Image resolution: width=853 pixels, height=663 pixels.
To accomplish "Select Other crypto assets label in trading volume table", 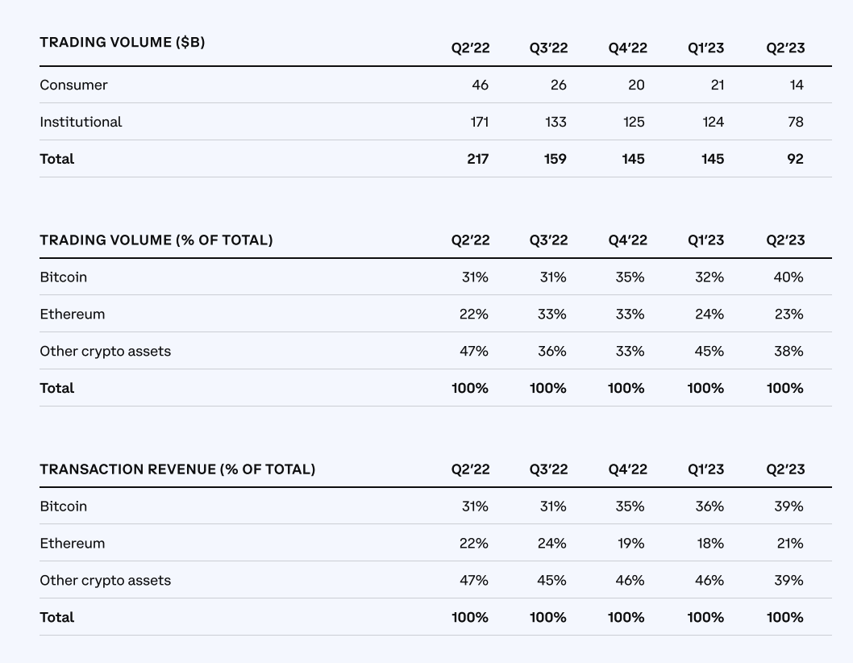I will coord(105,351).
